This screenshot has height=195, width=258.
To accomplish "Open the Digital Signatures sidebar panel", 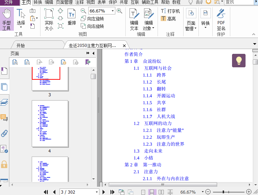I will (x=4, y=149).
